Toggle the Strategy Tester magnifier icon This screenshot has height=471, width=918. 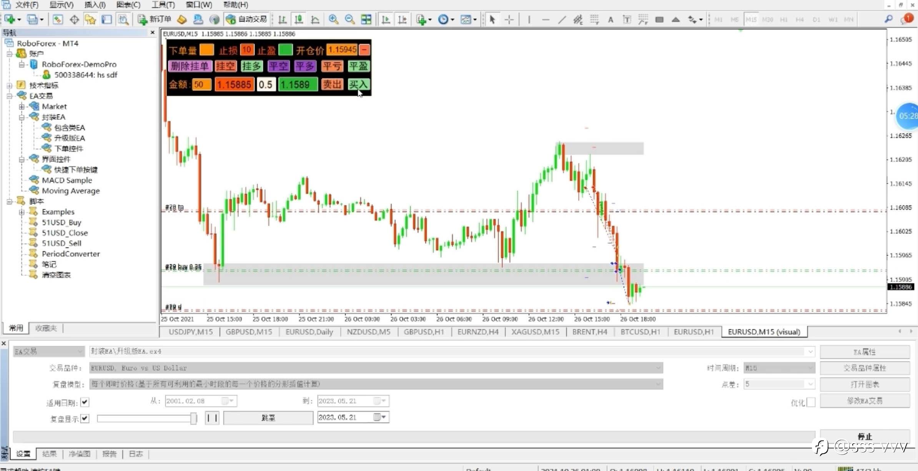(x=123, y=19)
